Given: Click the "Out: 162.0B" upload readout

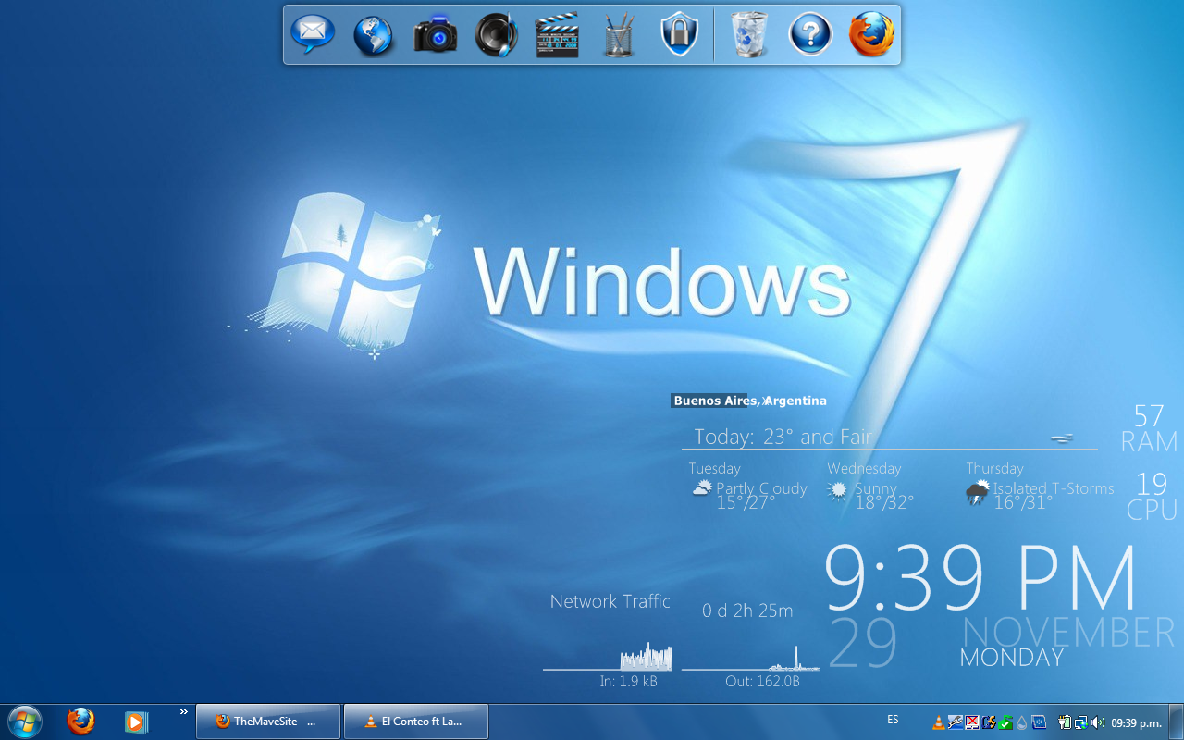Looking at the screenshot, I should (762, 682).
